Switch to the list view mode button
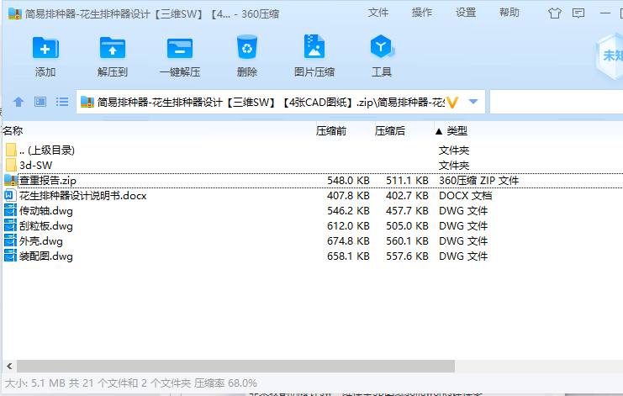The height and width of the screenshot is (396, 623). (62, 102)
